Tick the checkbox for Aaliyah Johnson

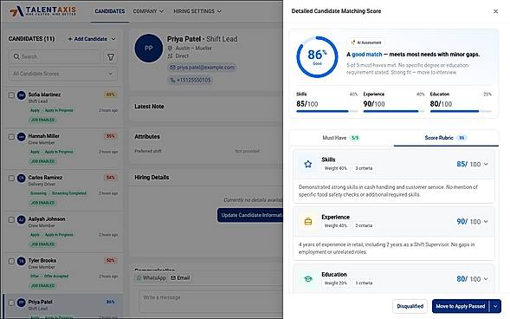11,219
